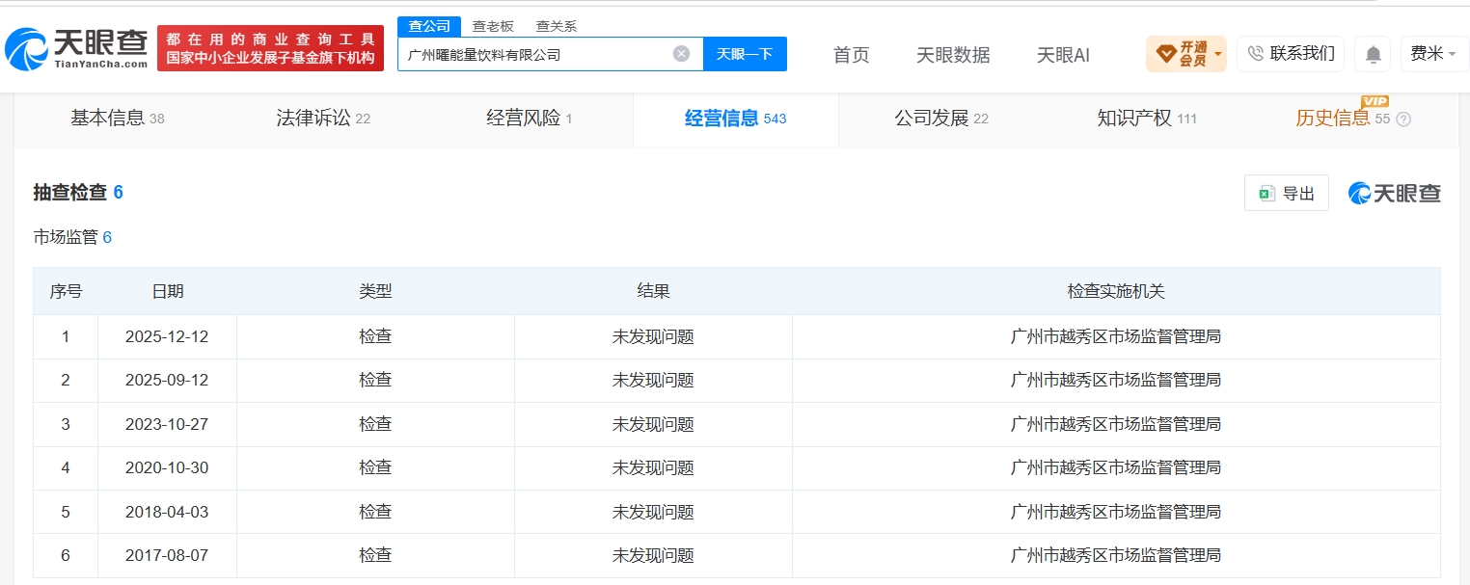Select the 查公司 search tab
This screenshot has height=585, width=1470.
(429, 26)
